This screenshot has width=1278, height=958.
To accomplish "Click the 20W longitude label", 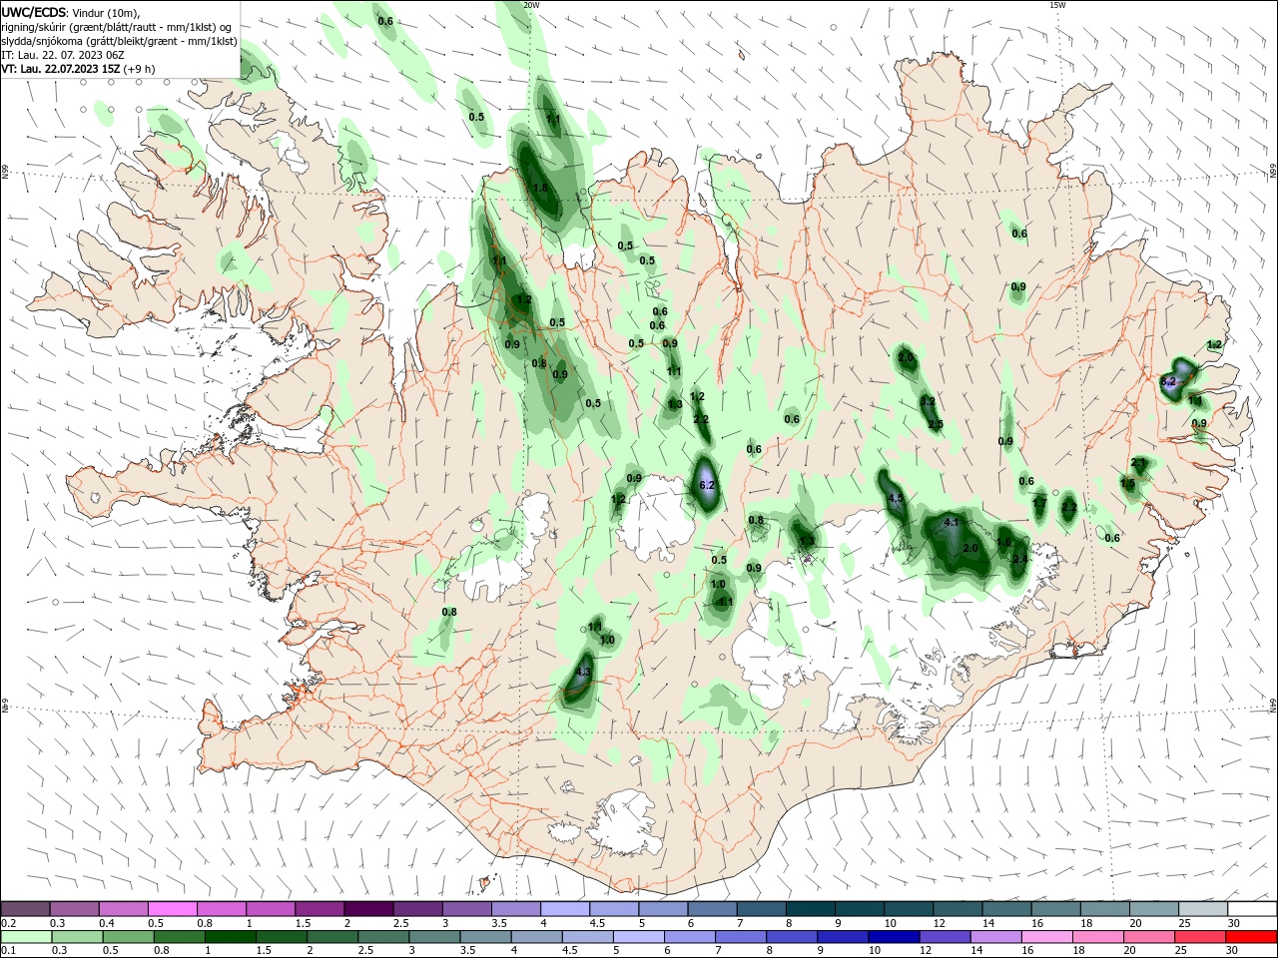I will point(531,5).
